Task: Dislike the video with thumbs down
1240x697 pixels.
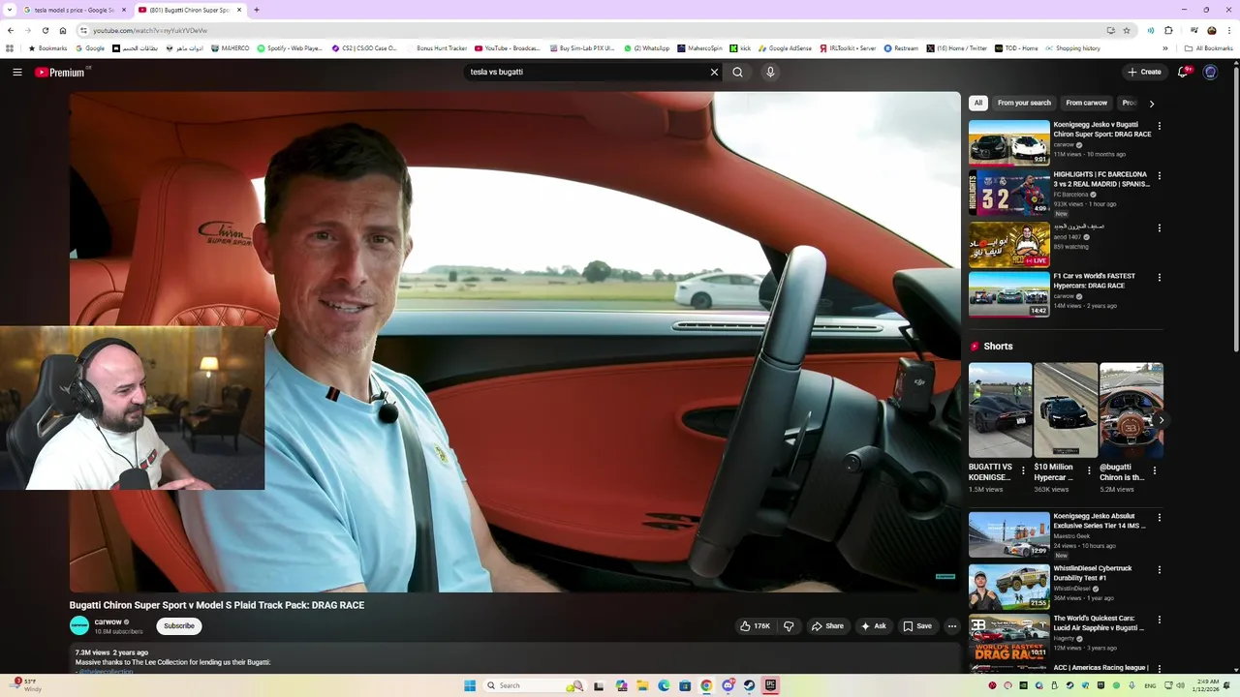Action: tap(789, 626)
